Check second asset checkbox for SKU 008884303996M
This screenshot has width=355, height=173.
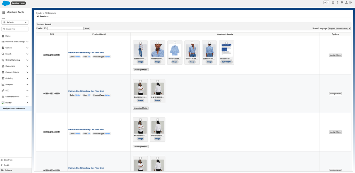click(x=157, y=81)
